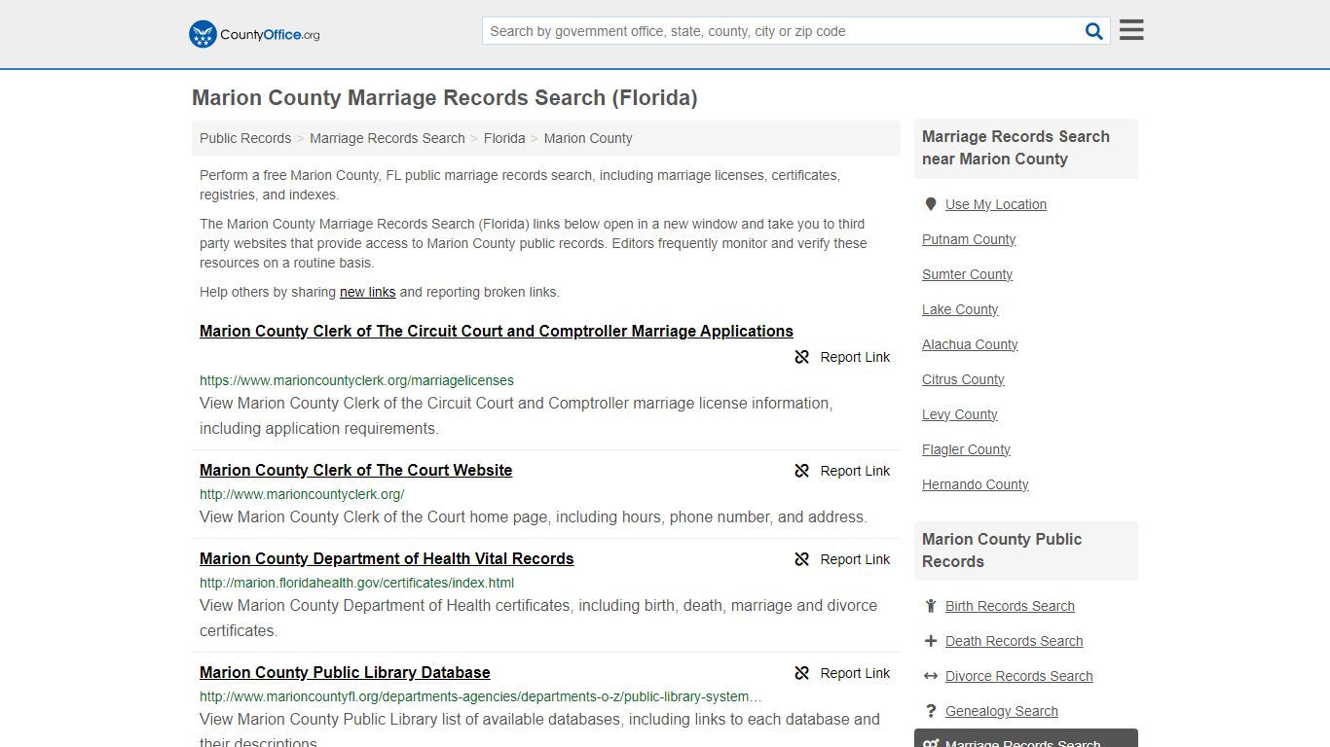Click the marion.floridahealth.gov certificates URL text
1330x747 pixels.
[356, 583]
